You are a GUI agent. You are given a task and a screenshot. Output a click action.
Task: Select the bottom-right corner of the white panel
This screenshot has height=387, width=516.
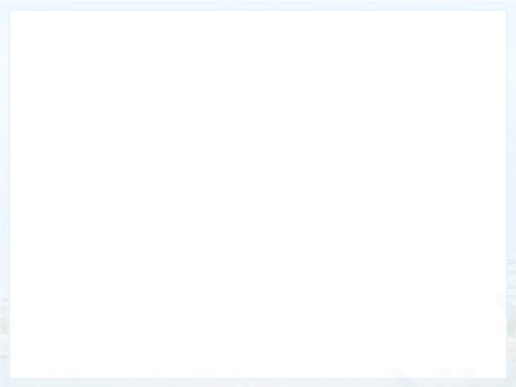tap(506, 377)
